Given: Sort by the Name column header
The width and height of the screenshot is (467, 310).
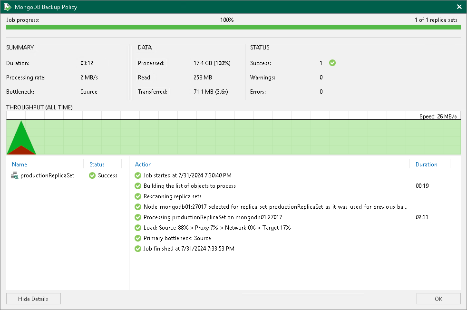Looking at the screenshot, I should (x=19, y=164).
